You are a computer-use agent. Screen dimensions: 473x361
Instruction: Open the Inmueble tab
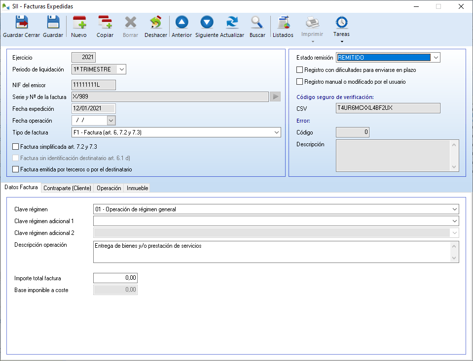point(137,188)
